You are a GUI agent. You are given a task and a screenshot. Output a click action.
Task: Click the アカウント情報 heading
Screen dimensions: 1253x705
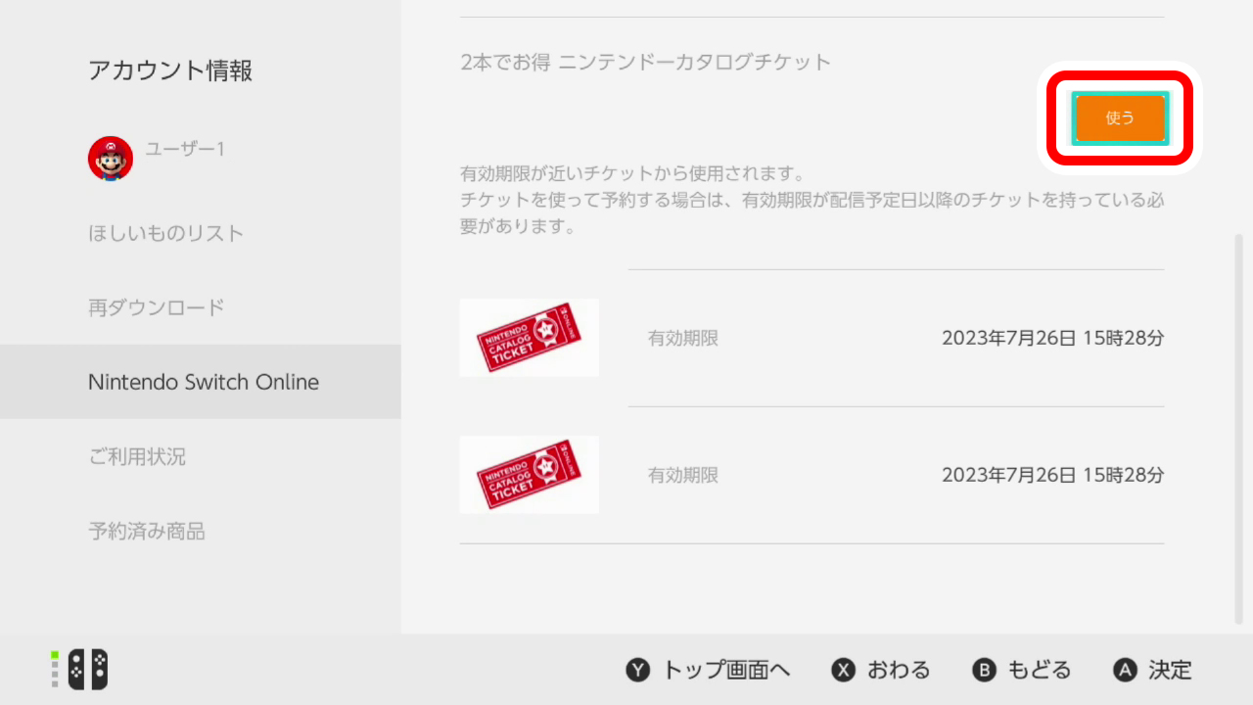click(x=170, y=70)
